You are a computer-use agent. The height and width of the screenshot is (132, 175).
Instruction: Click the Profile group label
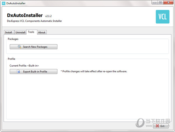tap(11, 59)
